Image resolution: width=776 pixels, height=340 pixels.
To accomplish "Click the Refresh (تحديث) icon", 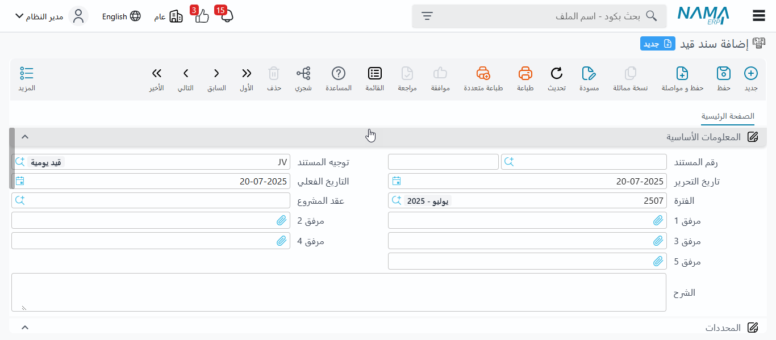I will (556, 74).
